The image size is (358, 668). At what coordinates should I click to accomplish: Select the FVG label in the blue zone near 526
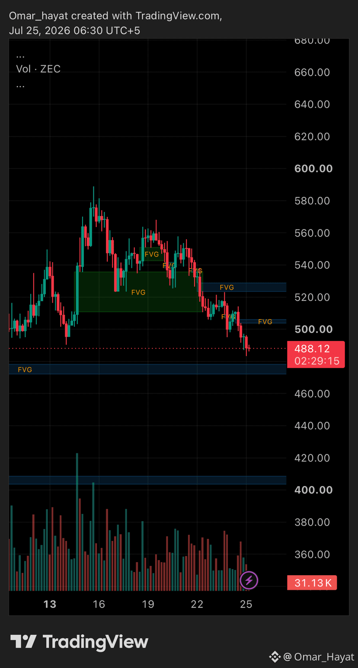pyautogui.click(x=227, y=287)
